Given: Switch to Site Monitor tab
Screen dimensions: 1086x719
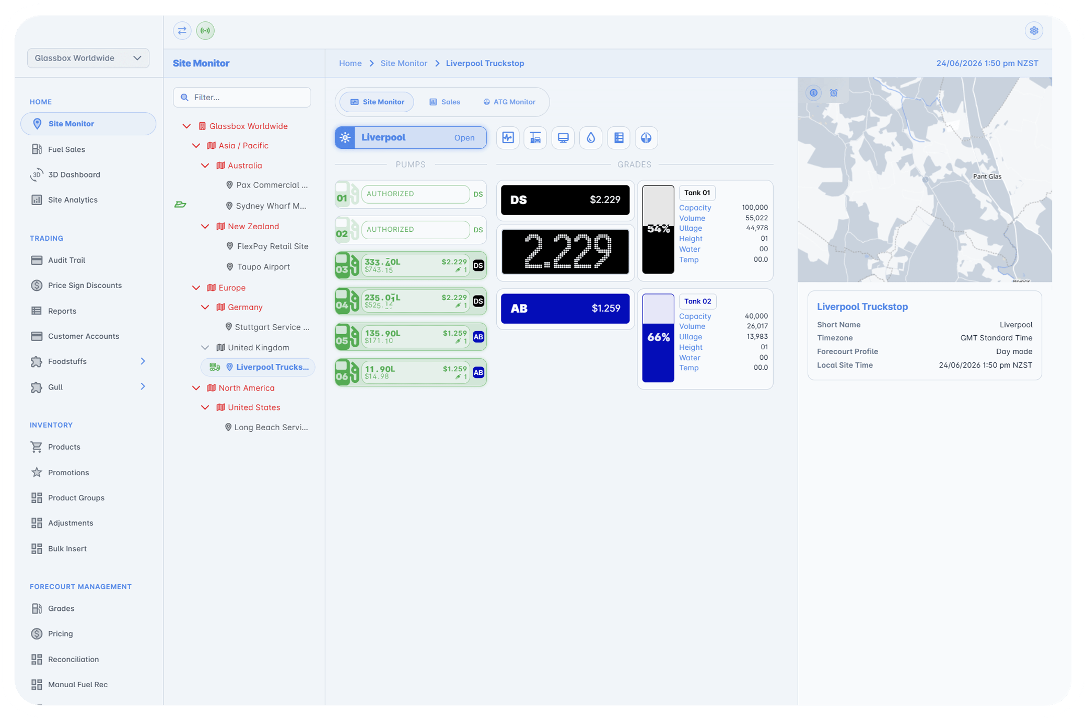Looking at the screenshot, I should point(377,102).
